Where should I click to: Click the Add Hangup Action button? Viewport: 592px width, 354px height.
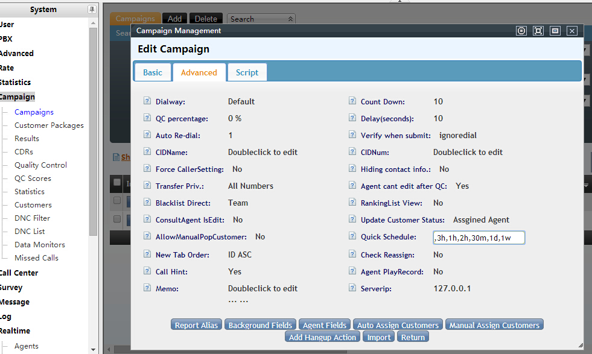pos(322,337)
